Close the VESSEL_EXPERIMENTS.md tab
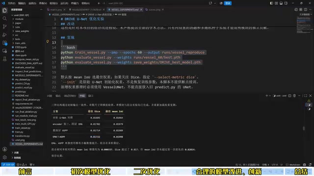Image resolution: width=314 pixels, height=176 pixels. pos(141,10)
